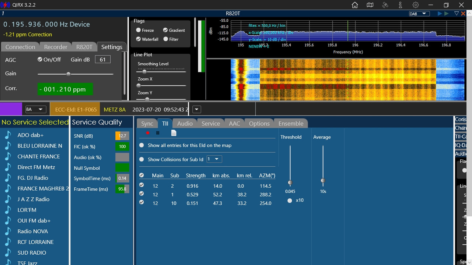Image resolution: width=472 pixels, height=265 pixels.
Task: Click the satellite GPS icon
Action: 385,5
